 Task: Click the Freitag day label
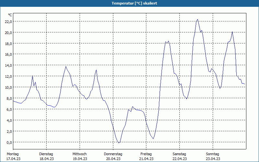pos(146,154)
